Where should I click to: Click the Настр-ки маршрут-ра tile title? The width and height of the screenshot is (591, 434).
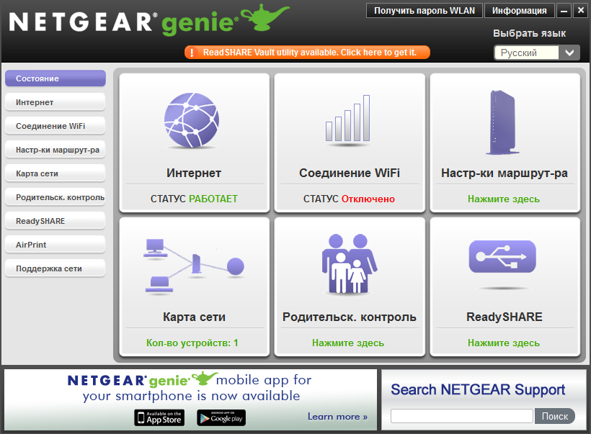pos(505,173)
